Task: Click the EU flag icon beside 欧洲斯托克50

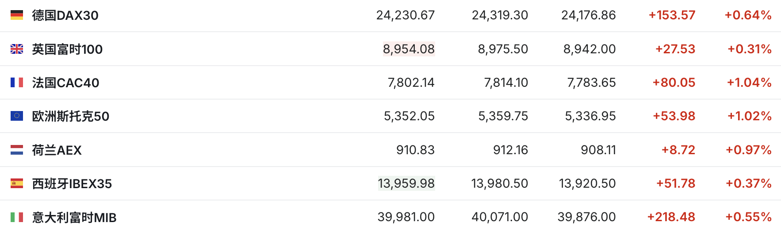Action: 17,116
